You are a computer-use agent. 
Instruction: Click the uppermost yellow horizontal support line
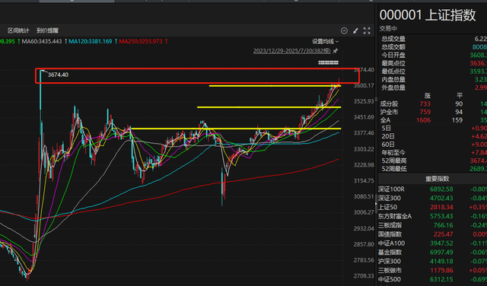click(275, 86)
